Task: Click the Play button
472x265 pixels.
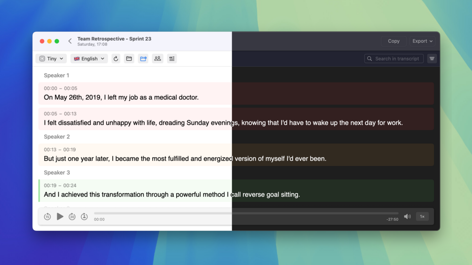Action: click(x=60, y=216)
